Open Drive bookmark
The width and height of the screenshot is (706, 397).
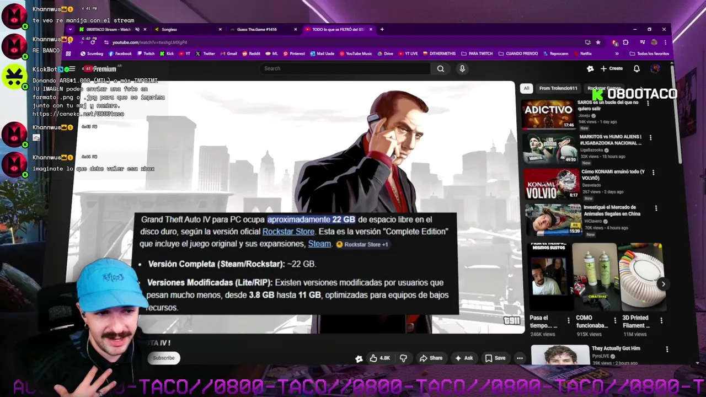pos(386,53)
